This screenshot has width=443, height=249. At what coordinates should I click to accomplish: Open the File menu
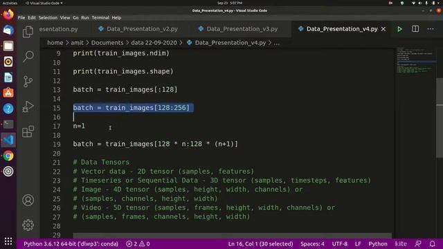(x=21, y=17)
